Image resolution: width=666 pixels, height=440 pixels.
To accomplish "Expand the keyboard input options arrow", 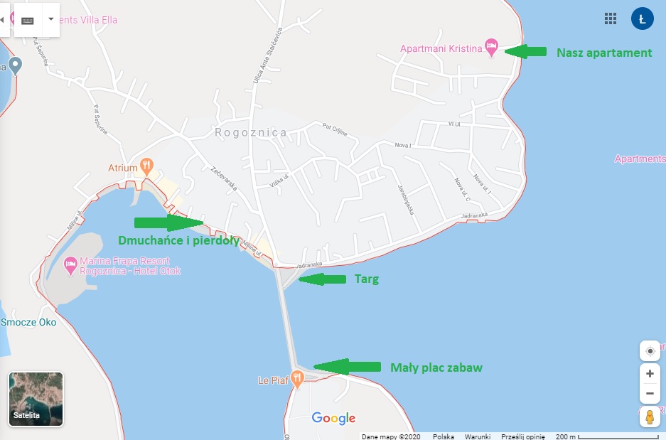I will pos(51,19).
